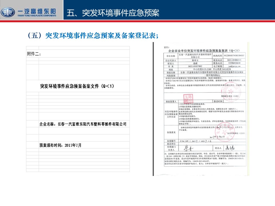Click the 备案意见 label cell

[171, 132]
